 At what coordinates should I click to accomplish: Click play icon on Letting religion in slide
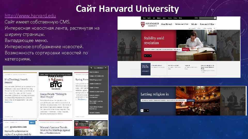[x=145, y=111]
